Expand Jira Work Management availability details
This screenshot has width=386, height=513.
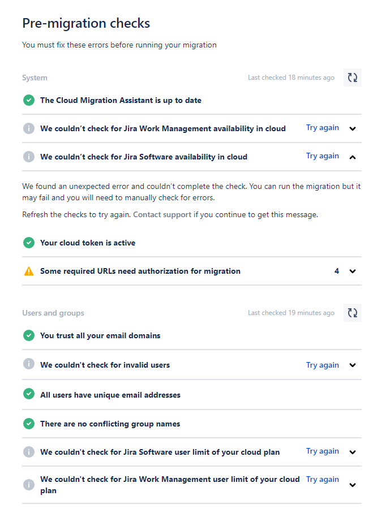[353, 128]
